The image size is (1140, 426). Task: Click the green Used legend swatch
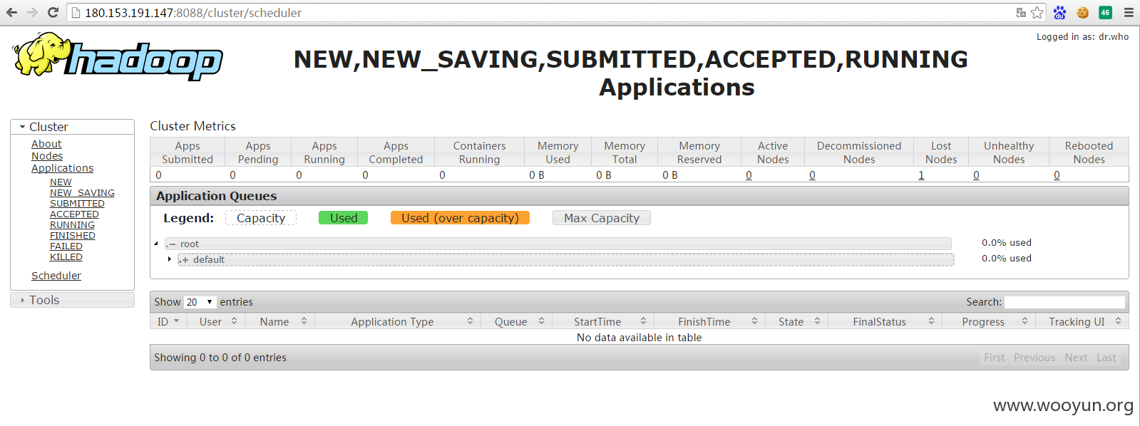point(343,218)
